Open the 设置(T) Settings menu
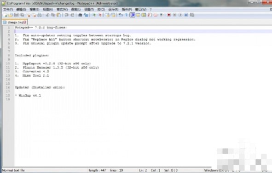 (x=89, y=9)
